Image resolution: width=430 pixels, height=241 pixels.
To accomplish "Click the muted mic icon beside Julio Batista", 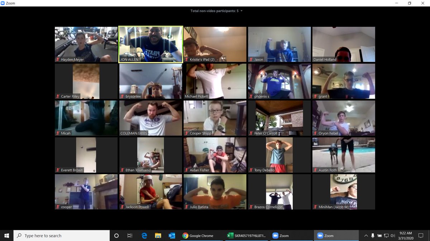I will point(187,207).
